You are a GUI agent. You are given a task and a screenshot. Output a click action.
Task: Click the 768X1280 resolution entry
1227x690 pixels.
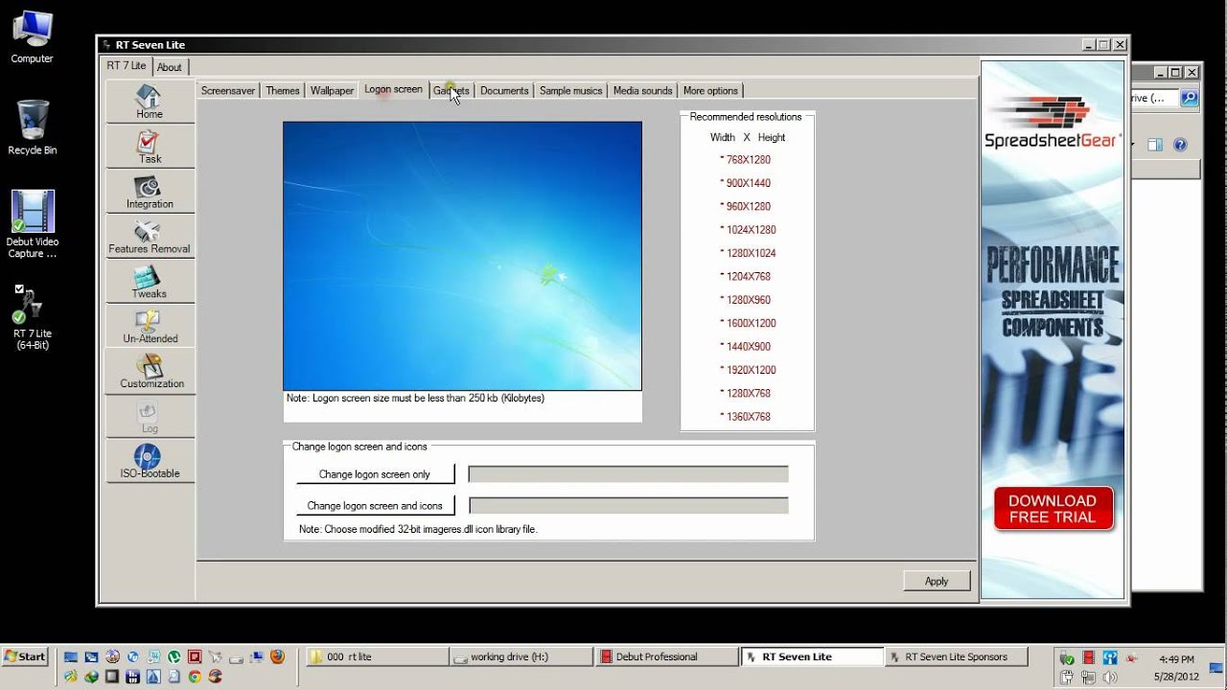[x=746, y=160]
